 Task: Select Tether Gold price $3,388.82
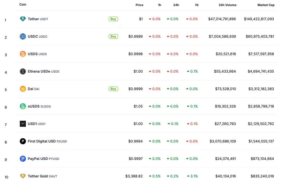coord(134,176)
